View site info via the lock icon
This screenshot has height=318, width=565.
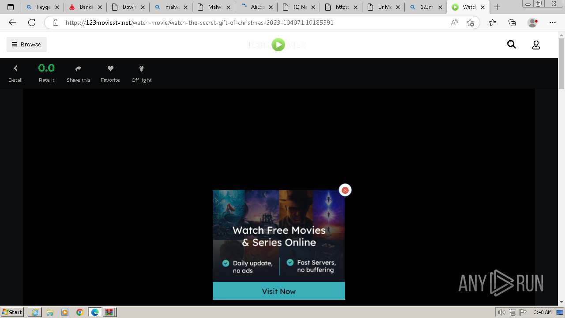[x=56, y=23]
